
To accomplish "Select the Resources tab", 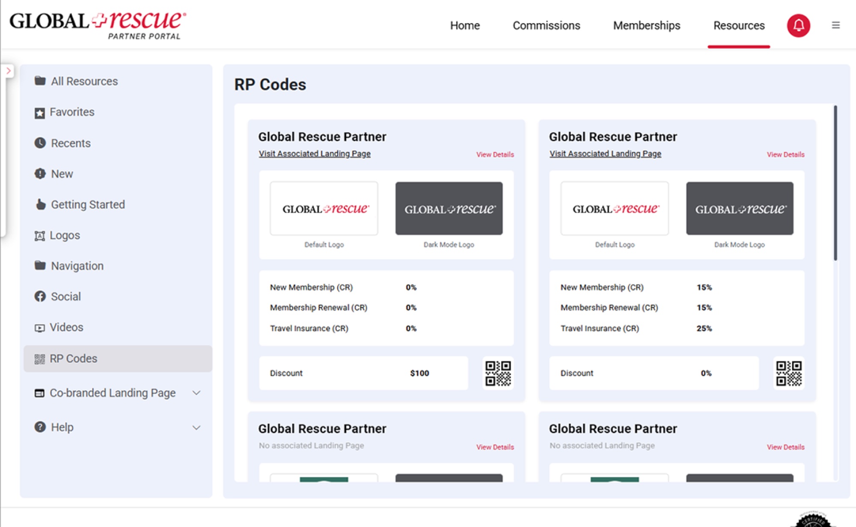I will click(x=739, y=26).
